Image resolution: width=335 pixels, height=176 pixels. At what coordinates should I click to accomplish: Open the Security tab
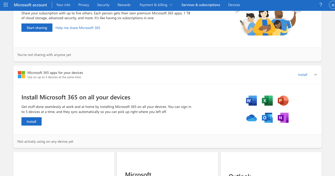click(x=103, y=5)
